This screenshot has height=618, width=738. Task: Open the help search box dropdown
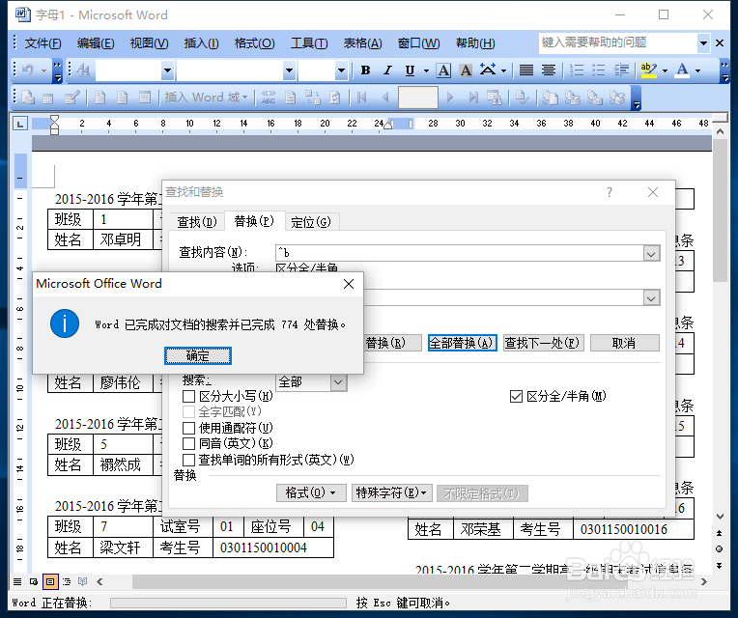[703, 43]
